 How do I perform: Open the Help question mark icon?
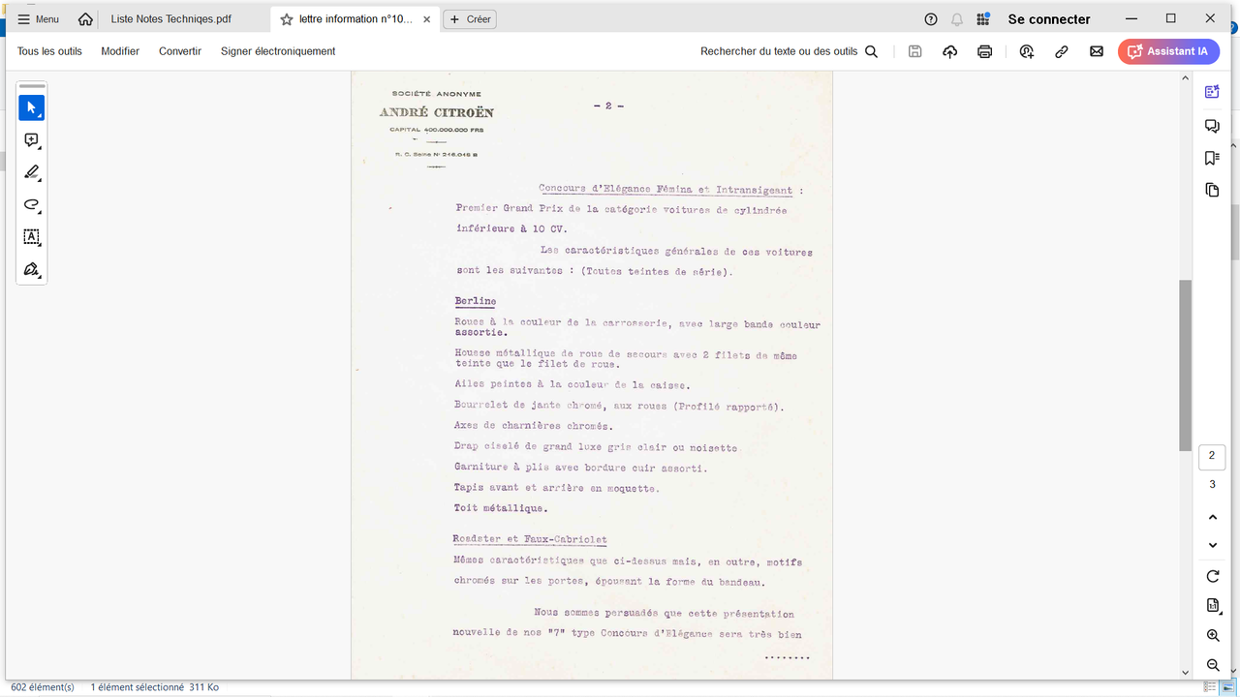[x=931, y=19]
